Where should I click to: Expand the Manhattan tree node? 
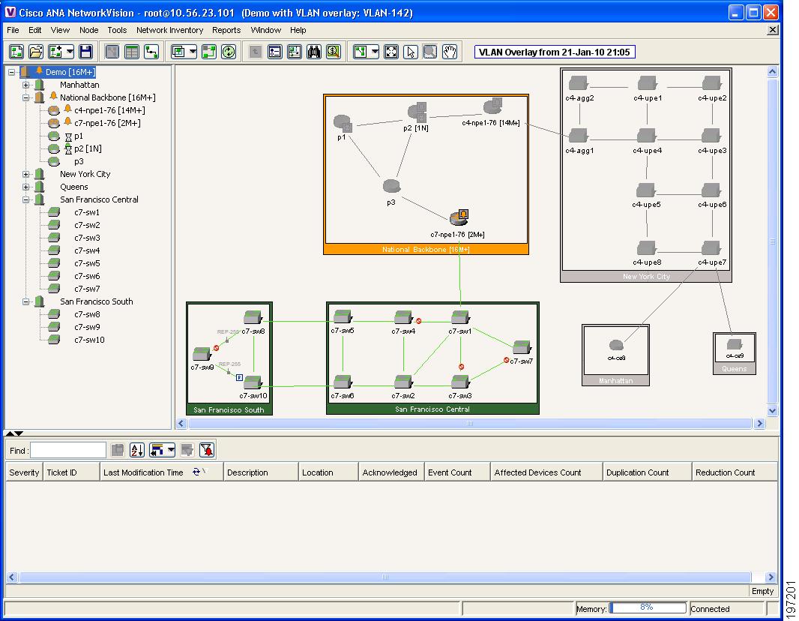[x=26, y=85]
